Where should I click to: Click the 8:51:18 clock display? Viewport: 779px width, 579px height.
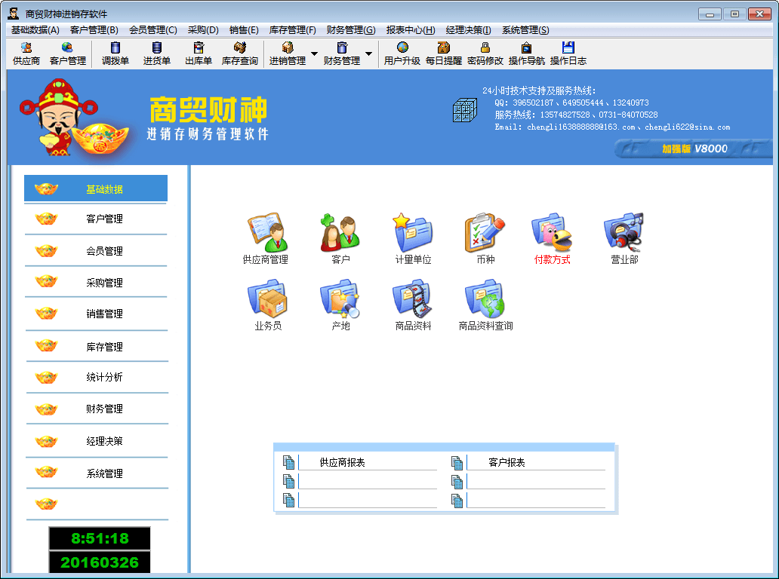tap(100, 538)
